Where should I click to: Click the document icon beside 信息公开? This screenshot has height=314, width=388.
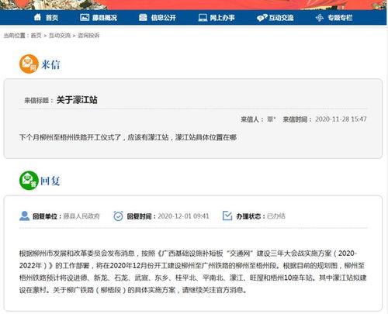click(x=143, y=17)
